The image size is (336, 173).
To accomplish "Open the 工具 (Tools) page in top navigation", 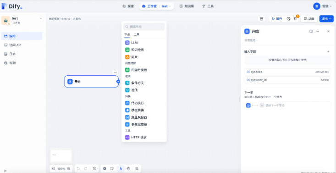I will [208, 6].
